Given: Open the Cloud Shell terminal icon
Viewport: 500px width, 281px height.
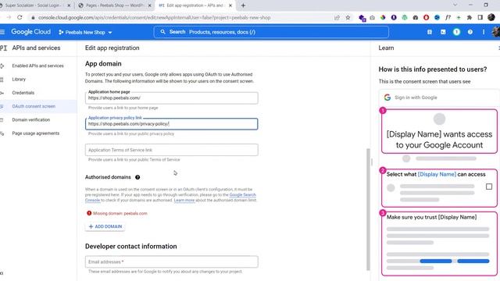Looking at the screenshot, I should coord(443,32).
